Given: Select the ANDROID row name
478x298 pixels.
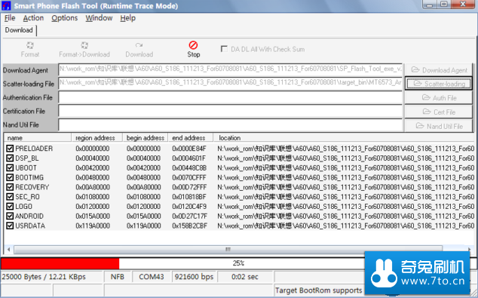Looking at the screenshot, I should point(29,216).
